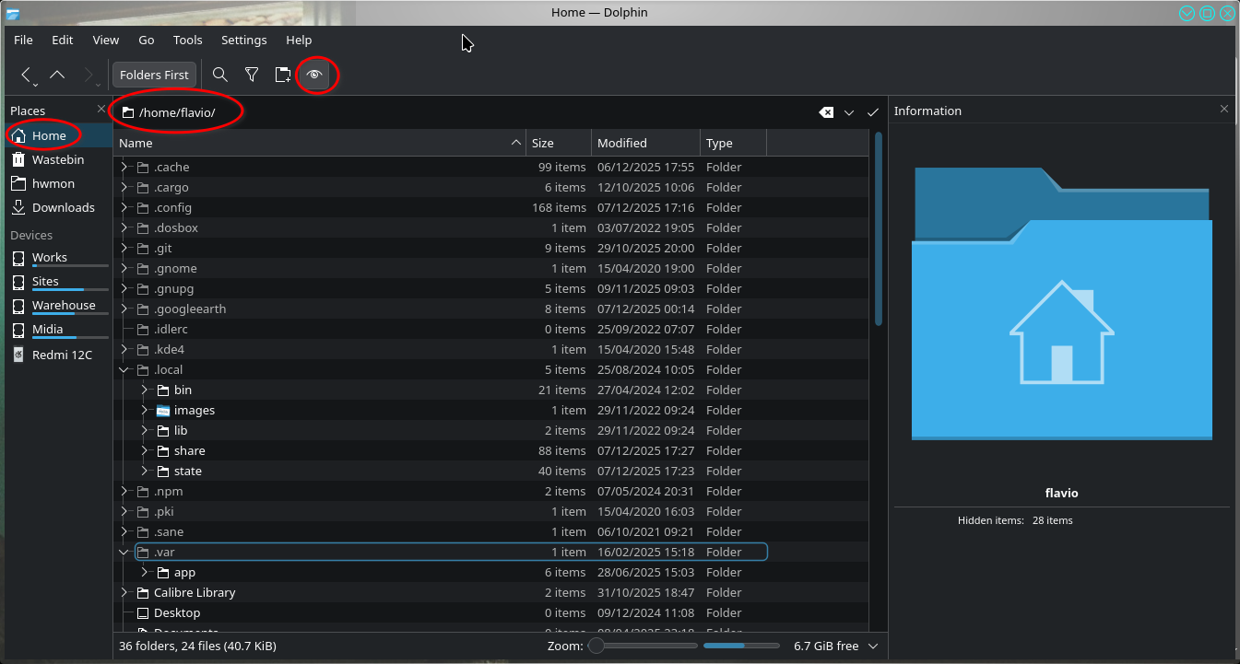This screenshot has width=1240, height=664.
Task: Open the Settings menu
Action: click(x=243, y=40)
